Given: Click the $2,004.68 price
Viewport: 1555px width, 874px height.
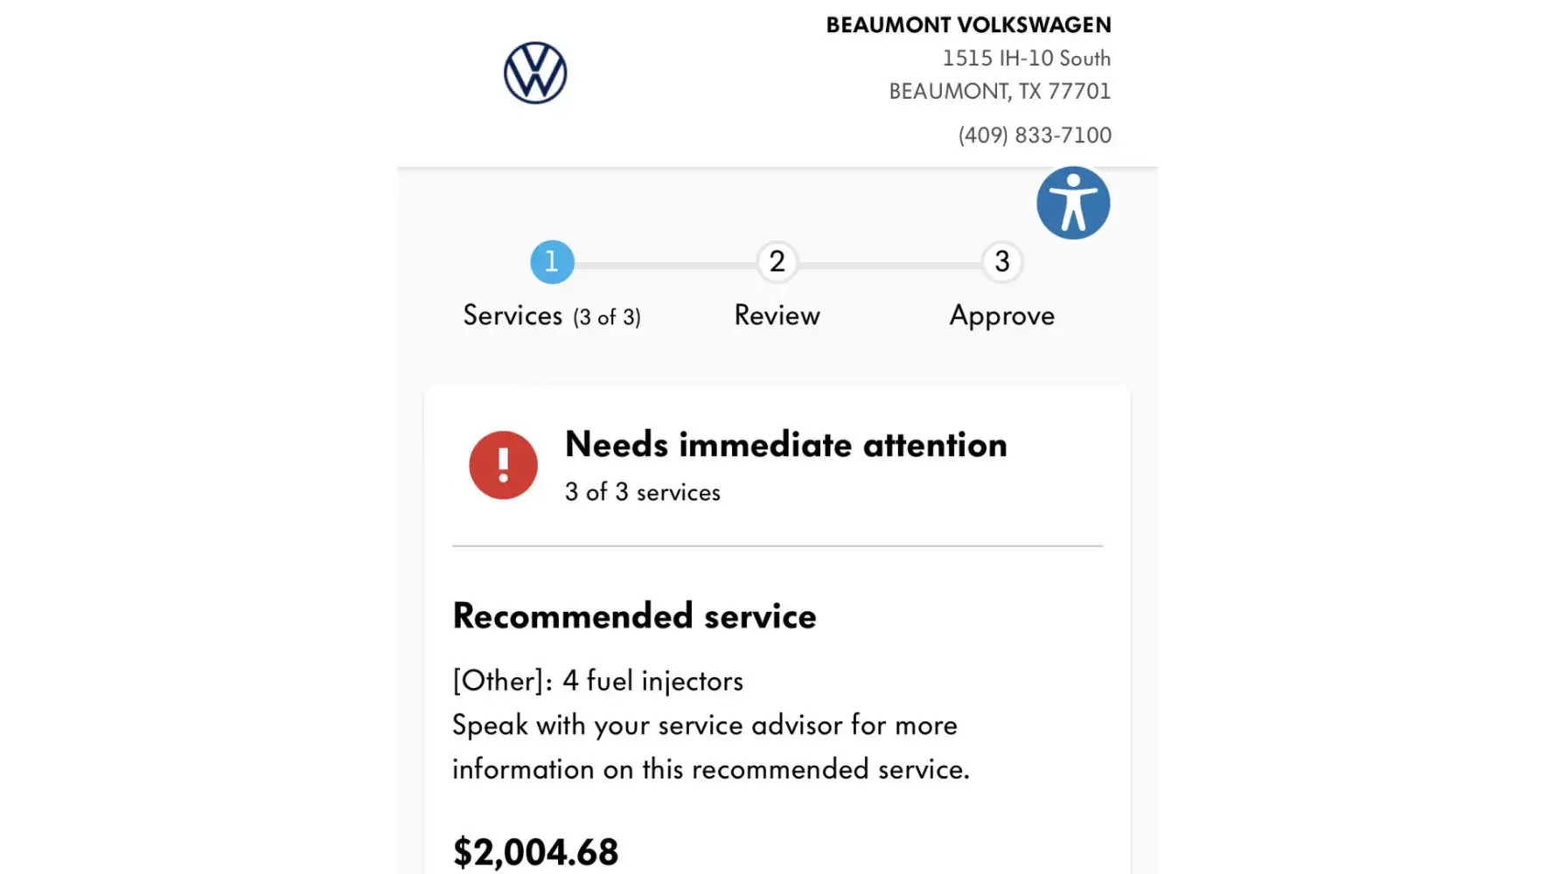Looking at the screenshot, I should 535,852.
